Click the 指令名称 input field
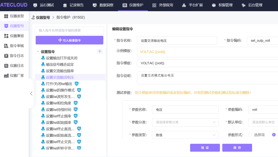The image size is (278, 157). tap(177, 41)
